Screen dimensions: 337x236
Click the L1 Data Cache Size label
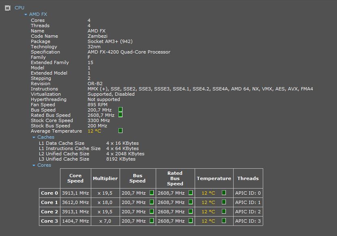[62, 143]
